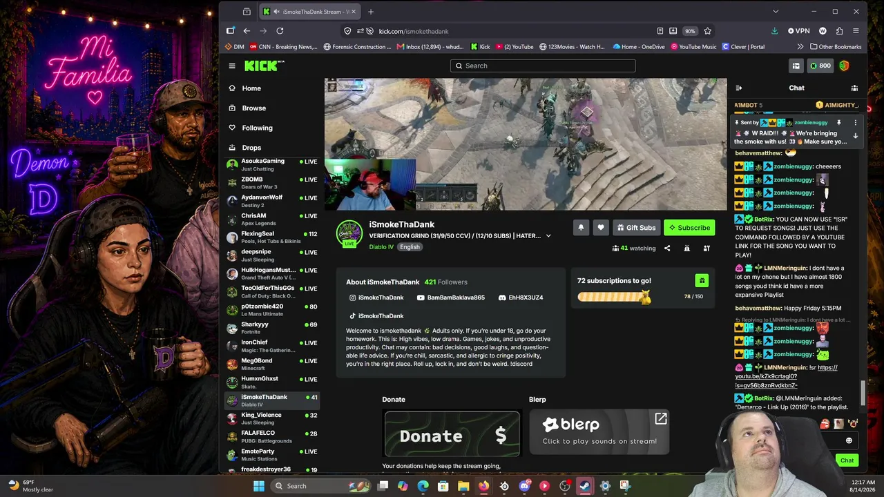
Task: Follow the channel with the heart button
Action: click(601, 228)
